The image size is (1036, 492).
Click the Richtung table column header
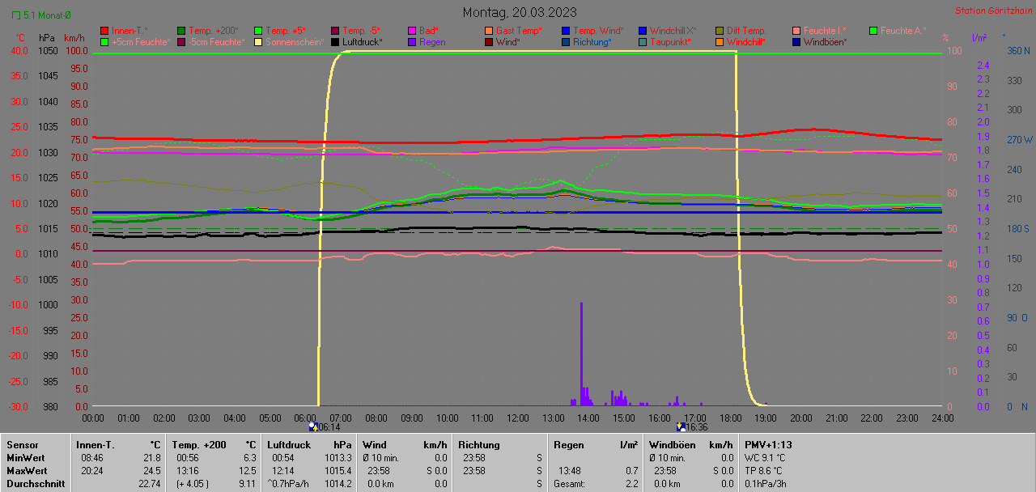[479, 444]
